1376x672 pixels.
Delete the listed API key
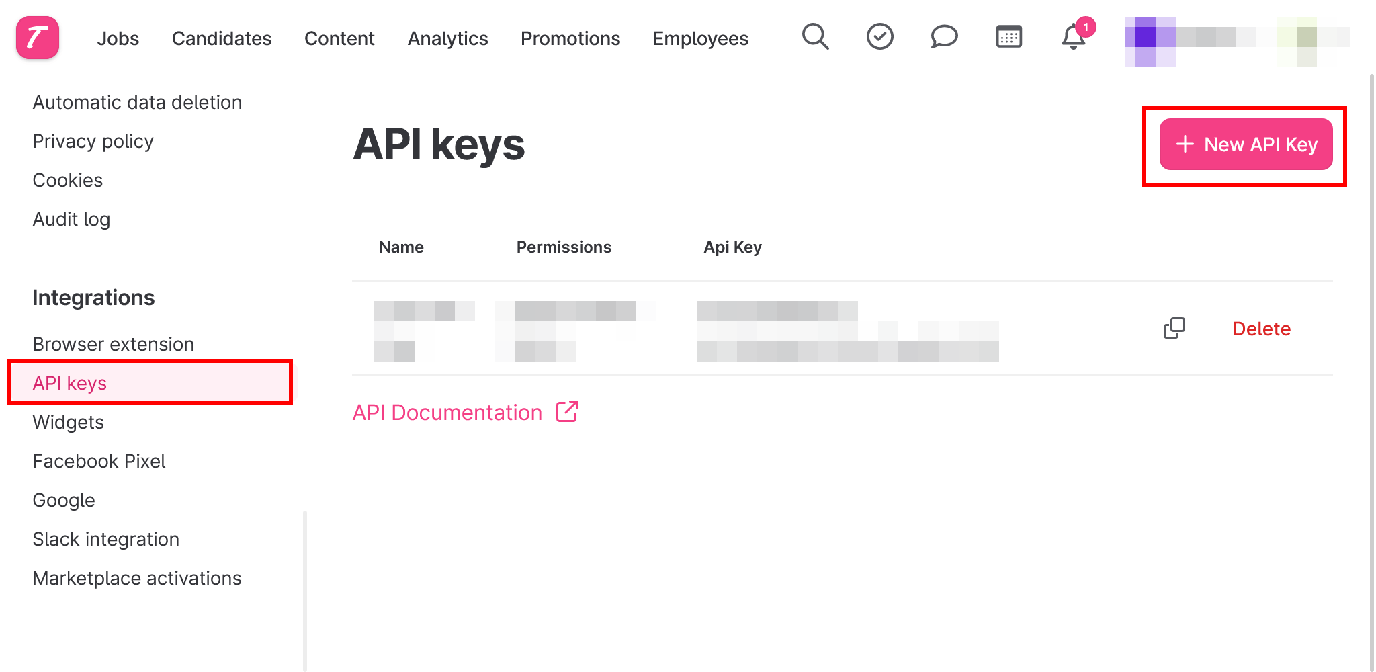tap(1261, 329)
